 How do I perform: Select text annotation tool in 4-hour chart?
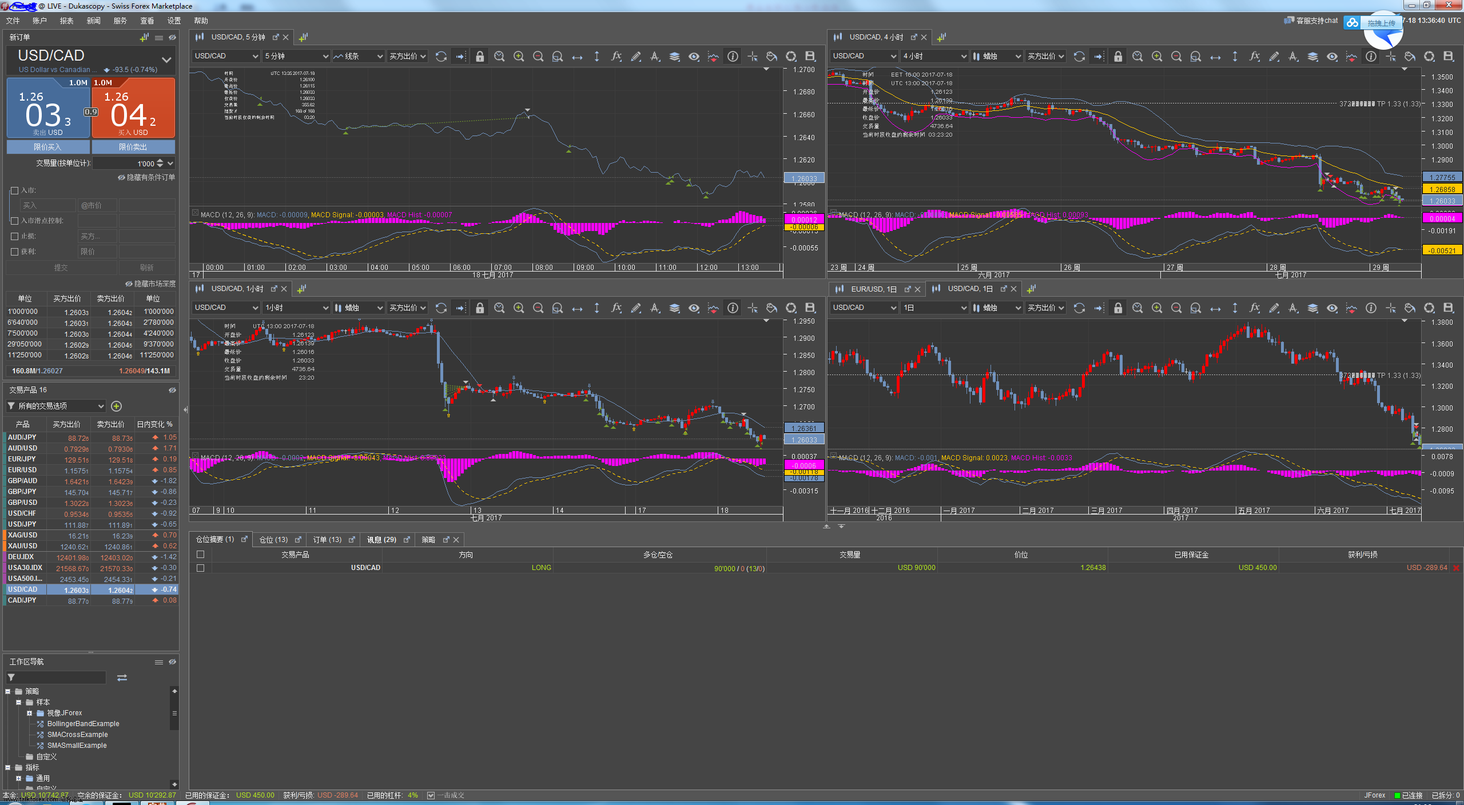[1293, 56]
